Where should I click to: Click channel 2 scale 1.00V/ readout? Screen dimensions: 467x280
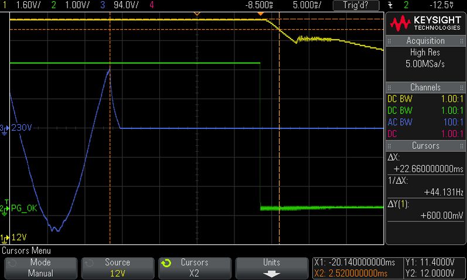click(77, 5)
